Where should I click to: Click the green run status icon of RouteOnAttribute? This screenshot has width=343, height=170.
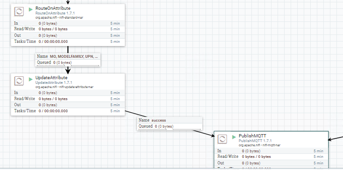pos(31,9)
